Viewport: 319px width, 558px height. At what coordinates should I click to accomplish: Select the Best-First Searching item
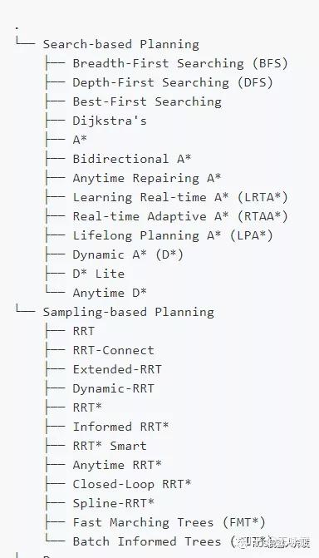147,101
